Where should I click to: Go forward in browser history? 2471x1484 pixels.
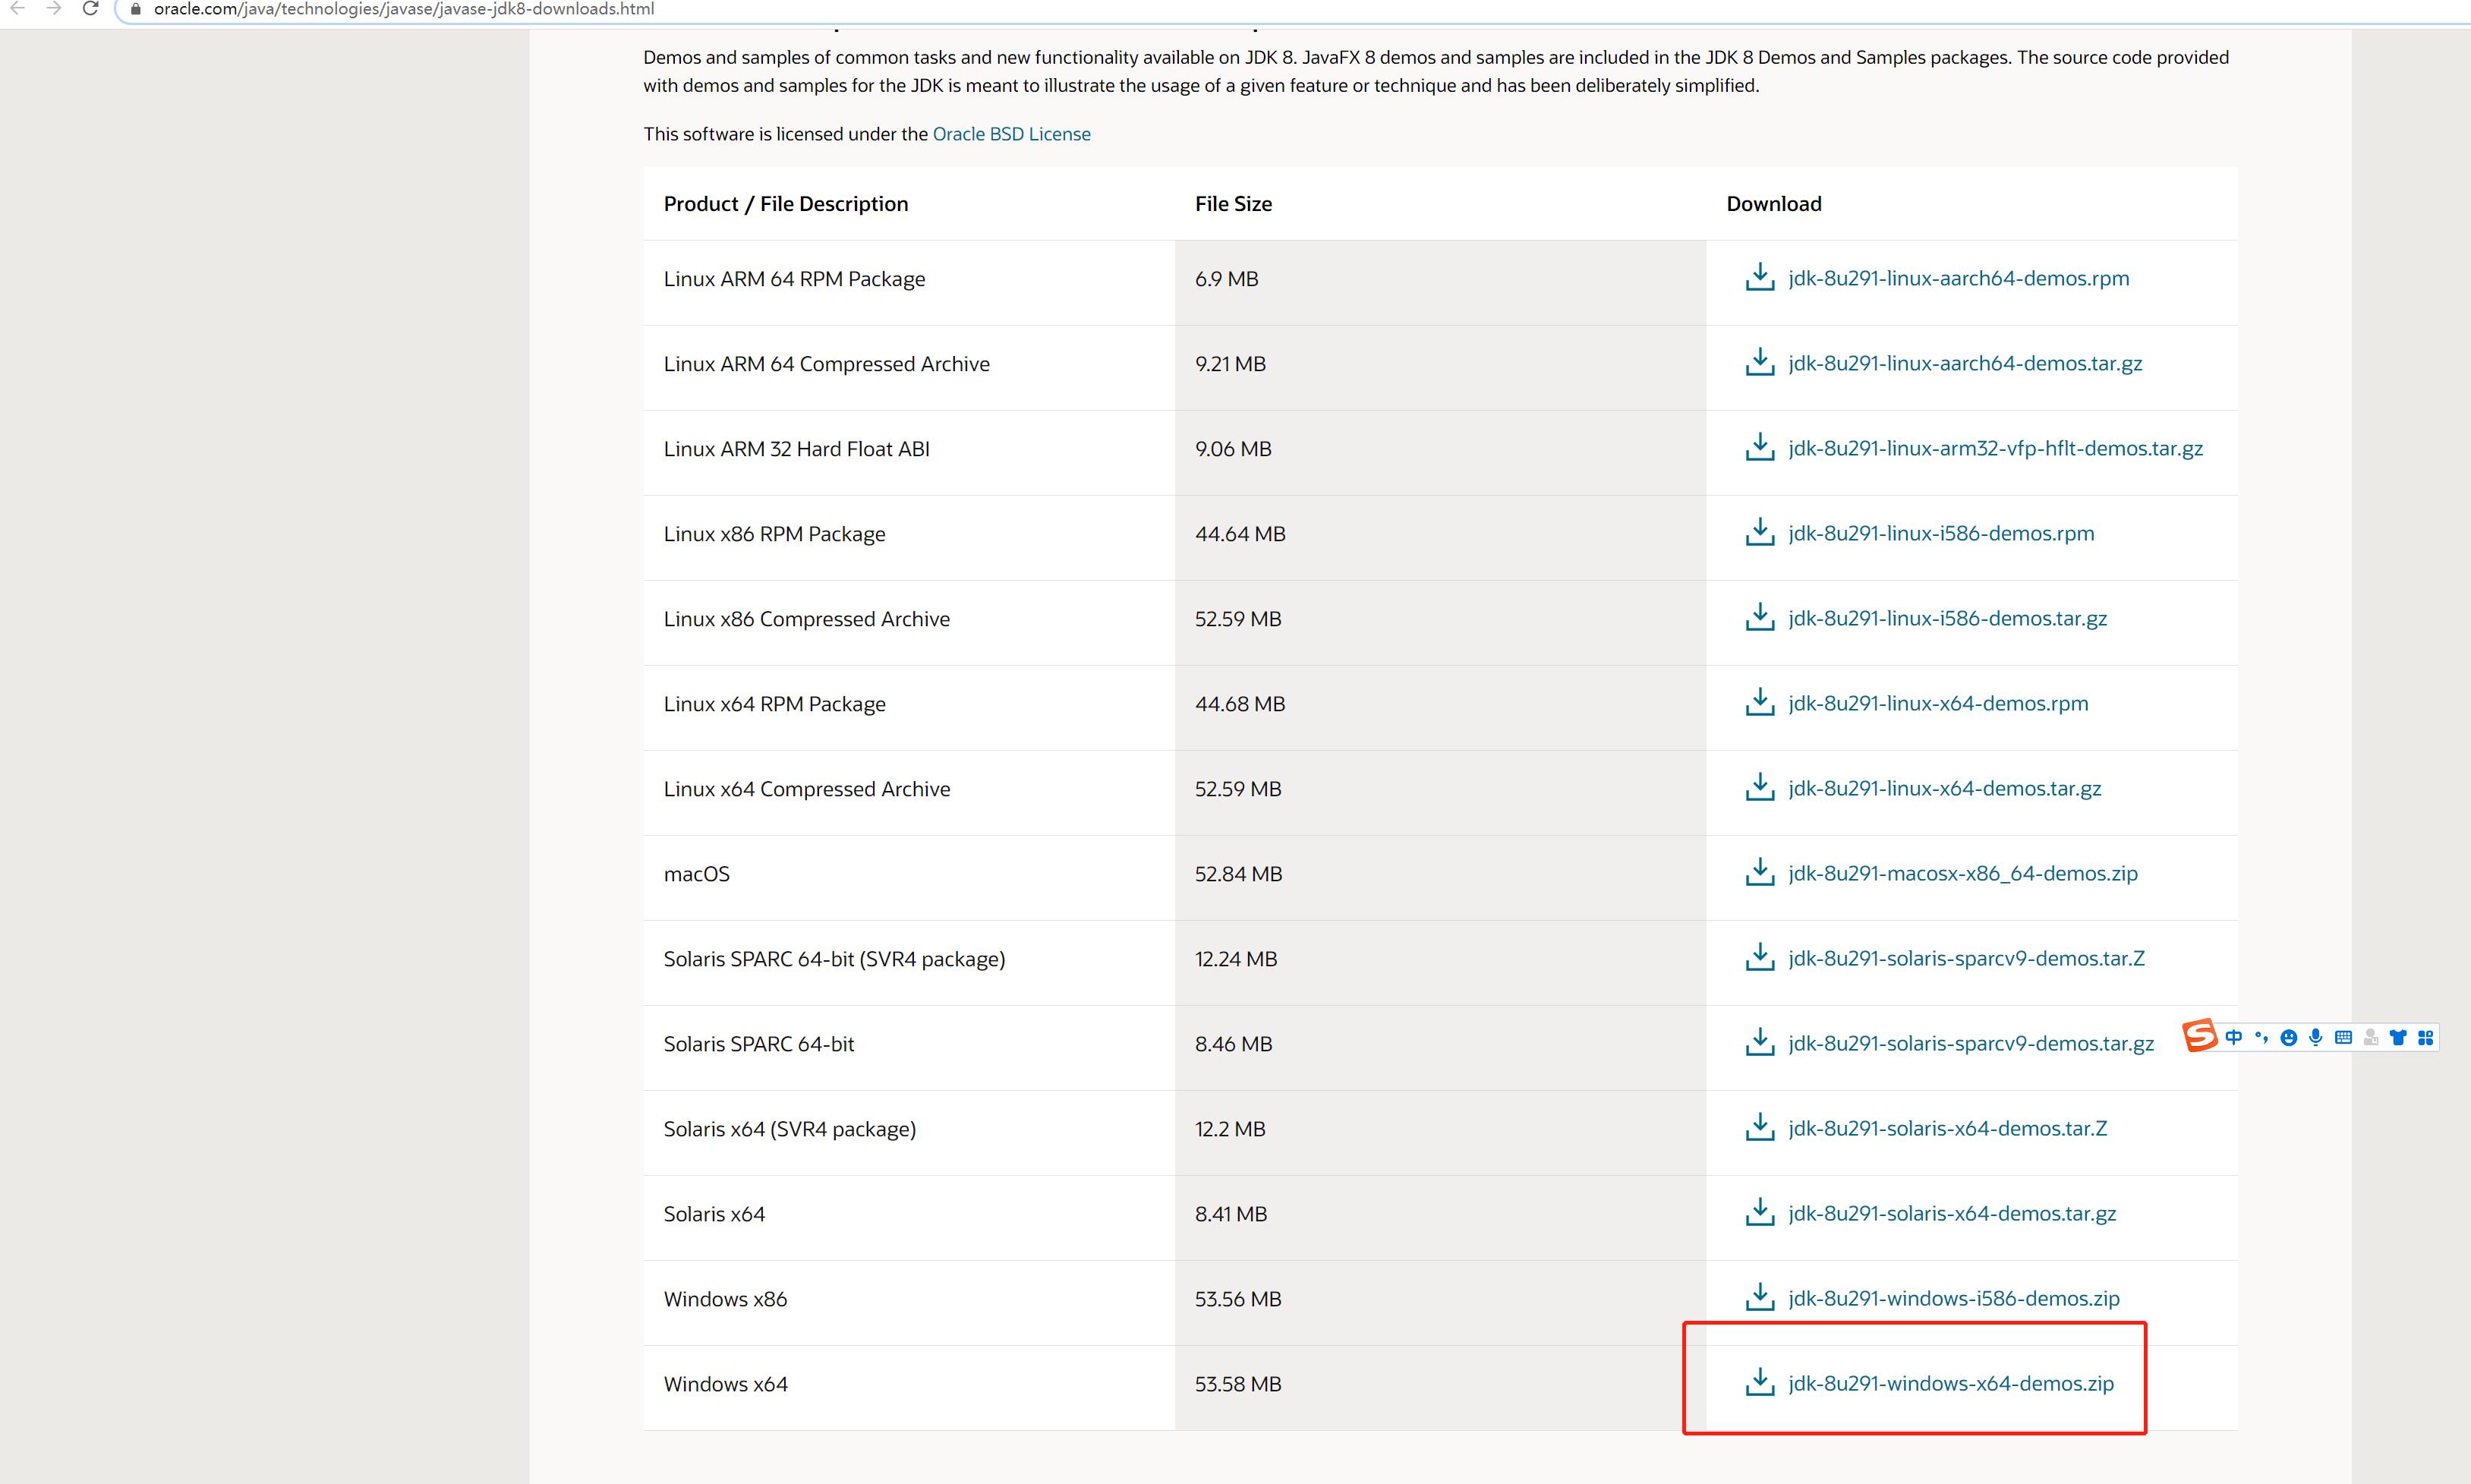pyautogui.click(x=54, y=8)
